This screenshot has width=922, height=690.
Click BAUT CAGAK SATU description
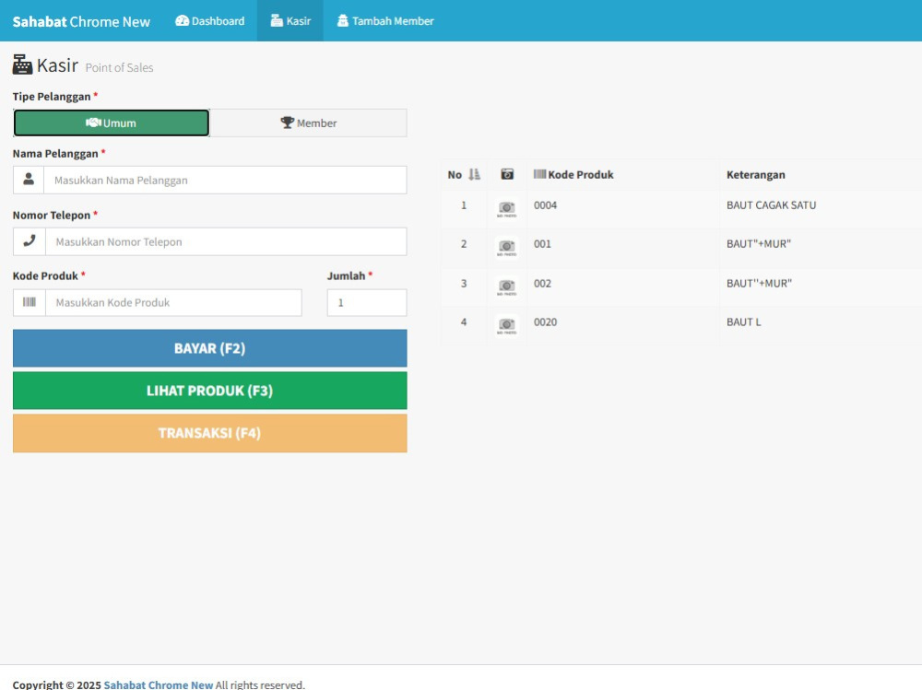point(771,205)
